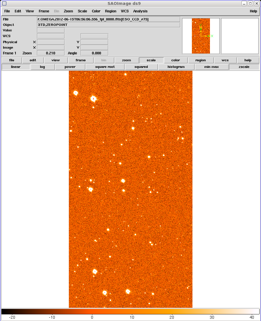Open the Analysis menu
This screenshot has width=261, height=321.
tap(140, 11)
